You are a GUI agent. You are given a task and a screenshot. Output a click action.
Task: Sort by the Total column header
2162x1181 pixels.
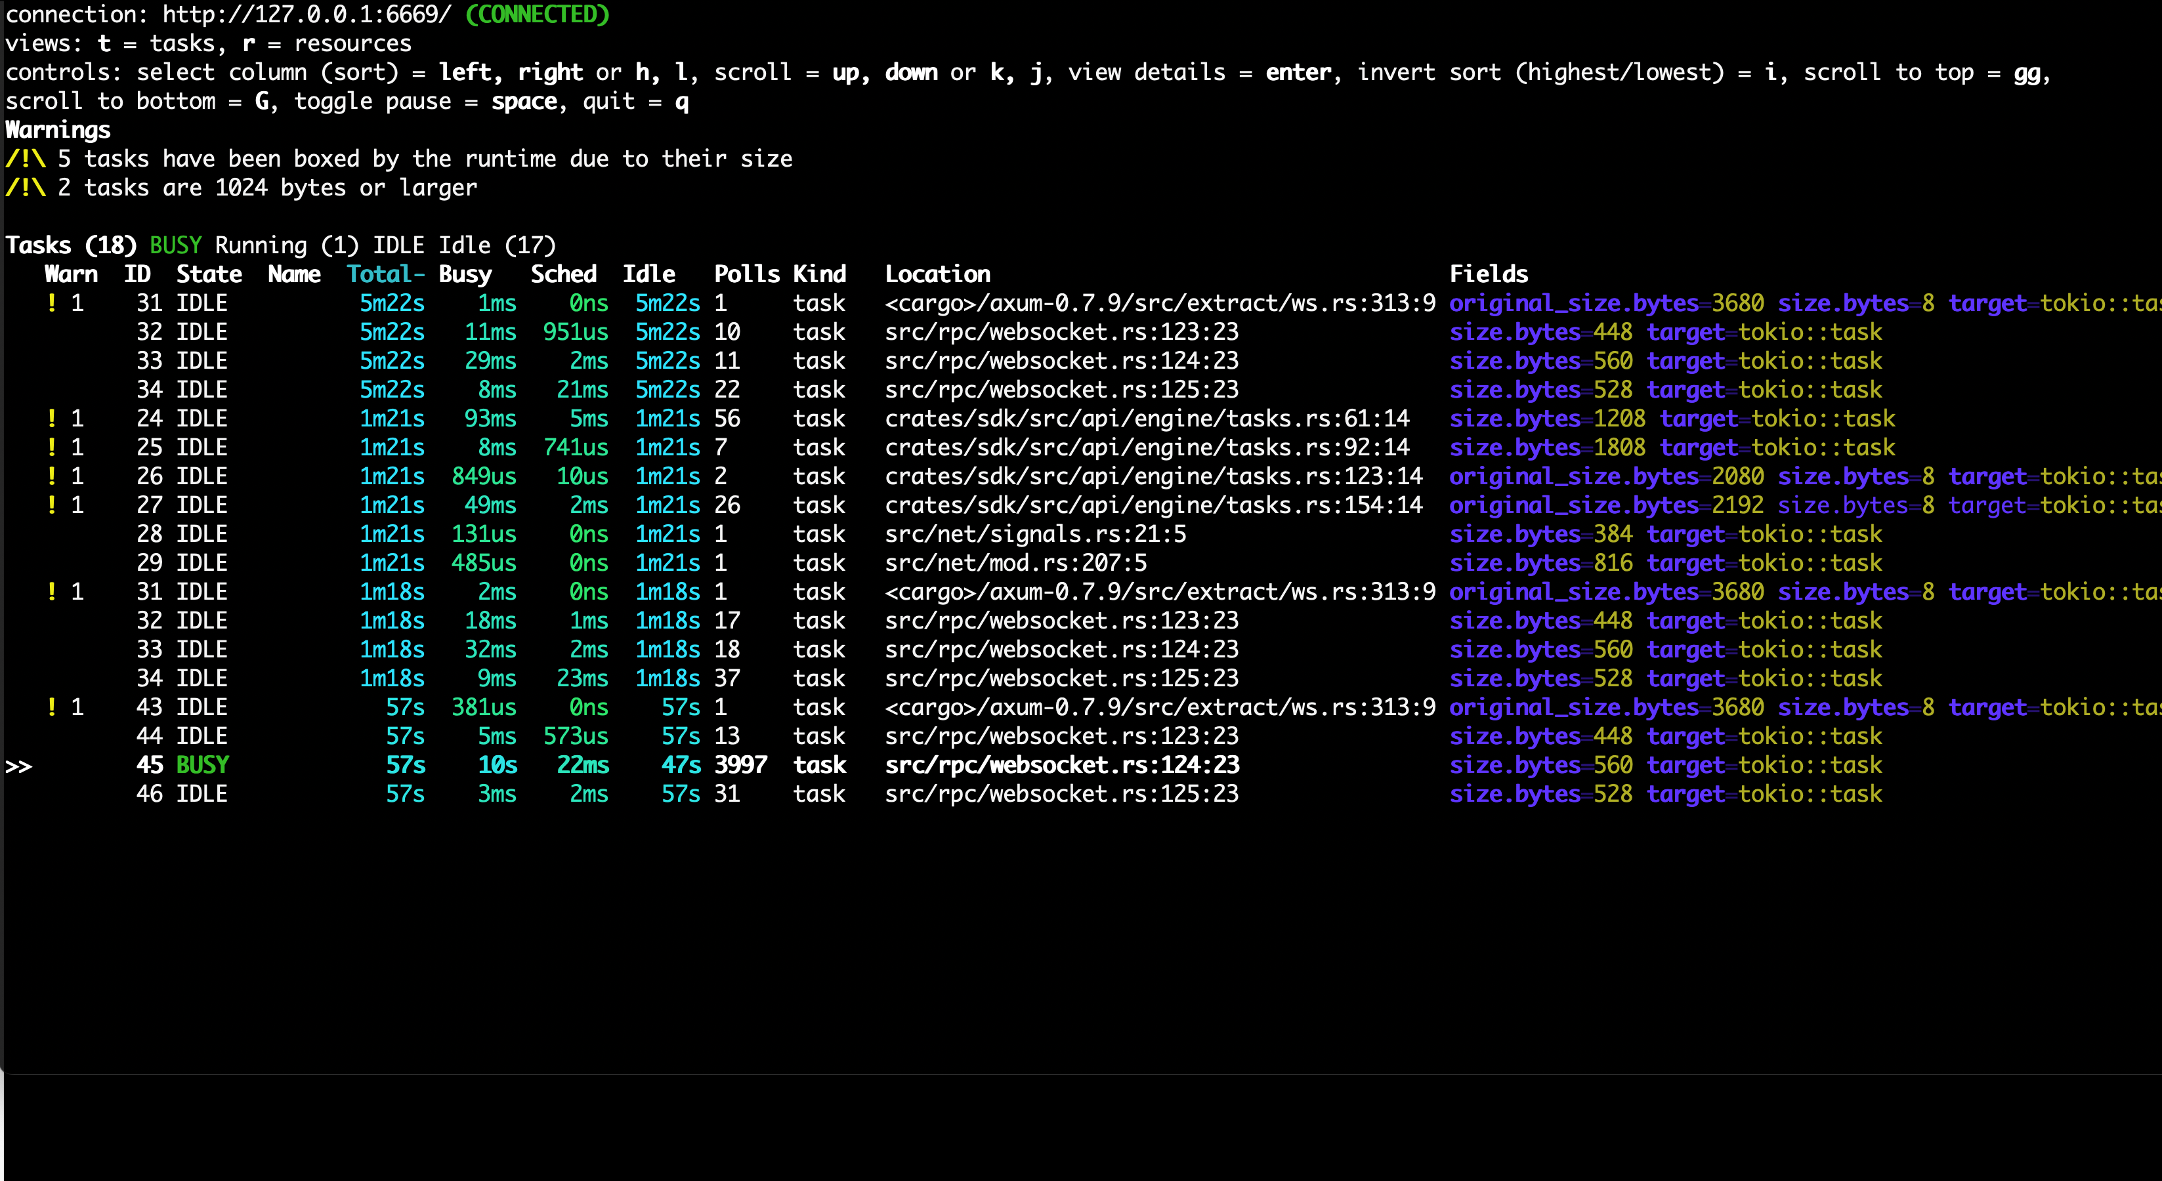(x=385, y=274)
